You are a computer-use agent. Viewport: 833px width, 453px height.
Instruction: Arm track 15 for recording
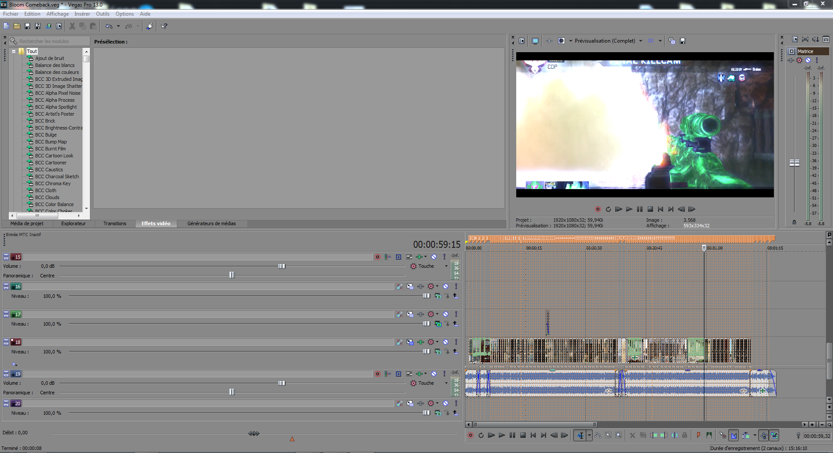tap(378, 257)
